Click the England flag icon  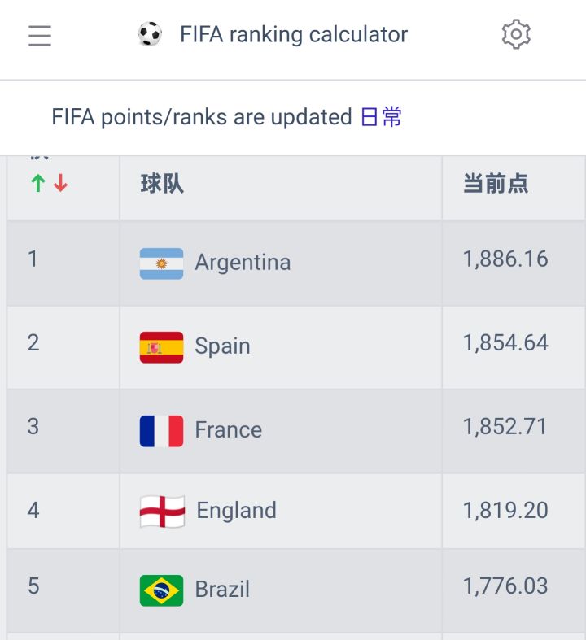pos(162,512)
